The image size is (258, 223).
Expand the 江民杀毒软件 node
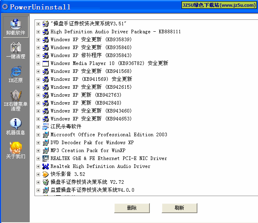[38, 127]
